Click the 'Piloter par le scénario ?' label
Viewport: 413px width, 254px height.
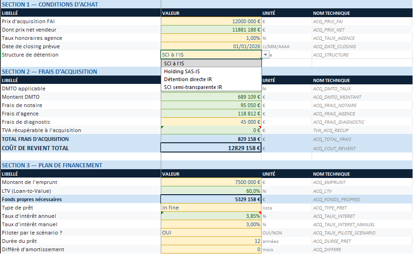32,233
